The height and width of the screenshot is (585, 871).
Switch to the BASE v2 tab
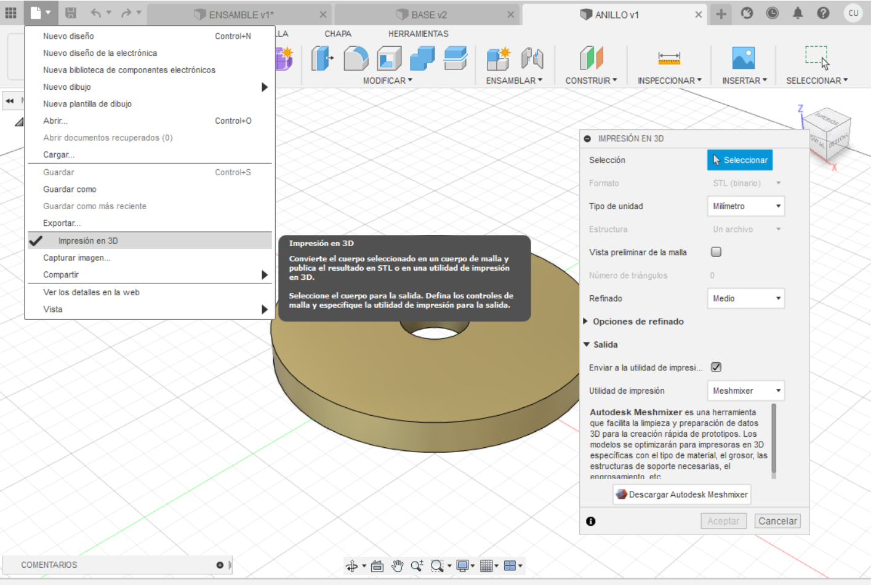[x=428, y=15]
